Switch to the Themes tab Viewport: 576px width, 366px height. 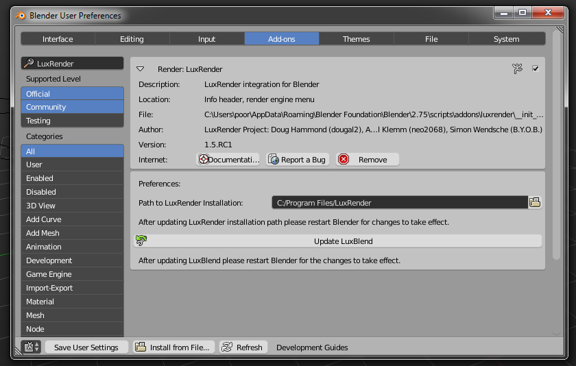357,39
